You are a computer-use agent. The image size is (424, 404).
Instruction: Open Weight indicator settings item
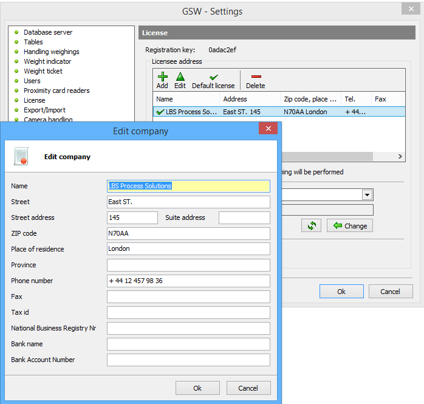click(x=47, y=61)
